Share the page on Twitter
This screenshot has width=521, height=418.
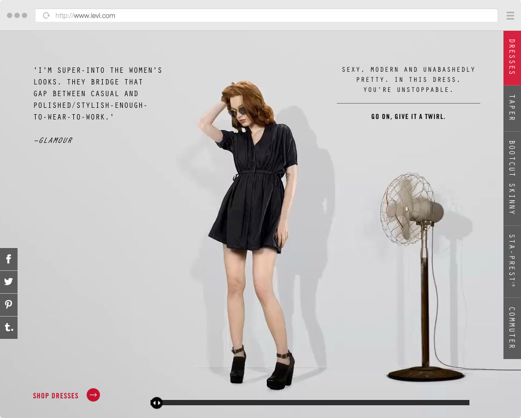(x=9, y=282)
